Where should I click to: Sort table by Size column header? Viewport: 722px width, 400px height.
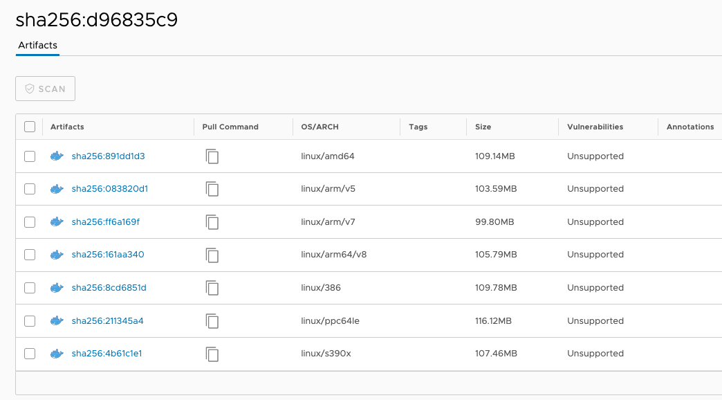pyautogui.click(x=483, y=127)
